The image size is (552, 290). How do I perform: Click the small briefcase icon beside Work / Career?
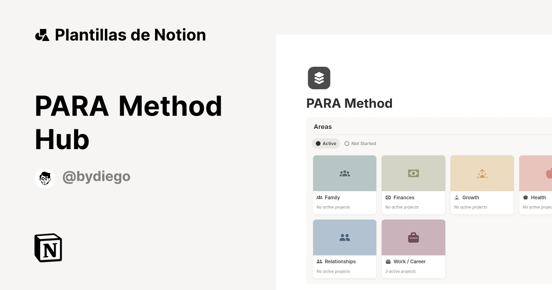click(x=389, y=261)
